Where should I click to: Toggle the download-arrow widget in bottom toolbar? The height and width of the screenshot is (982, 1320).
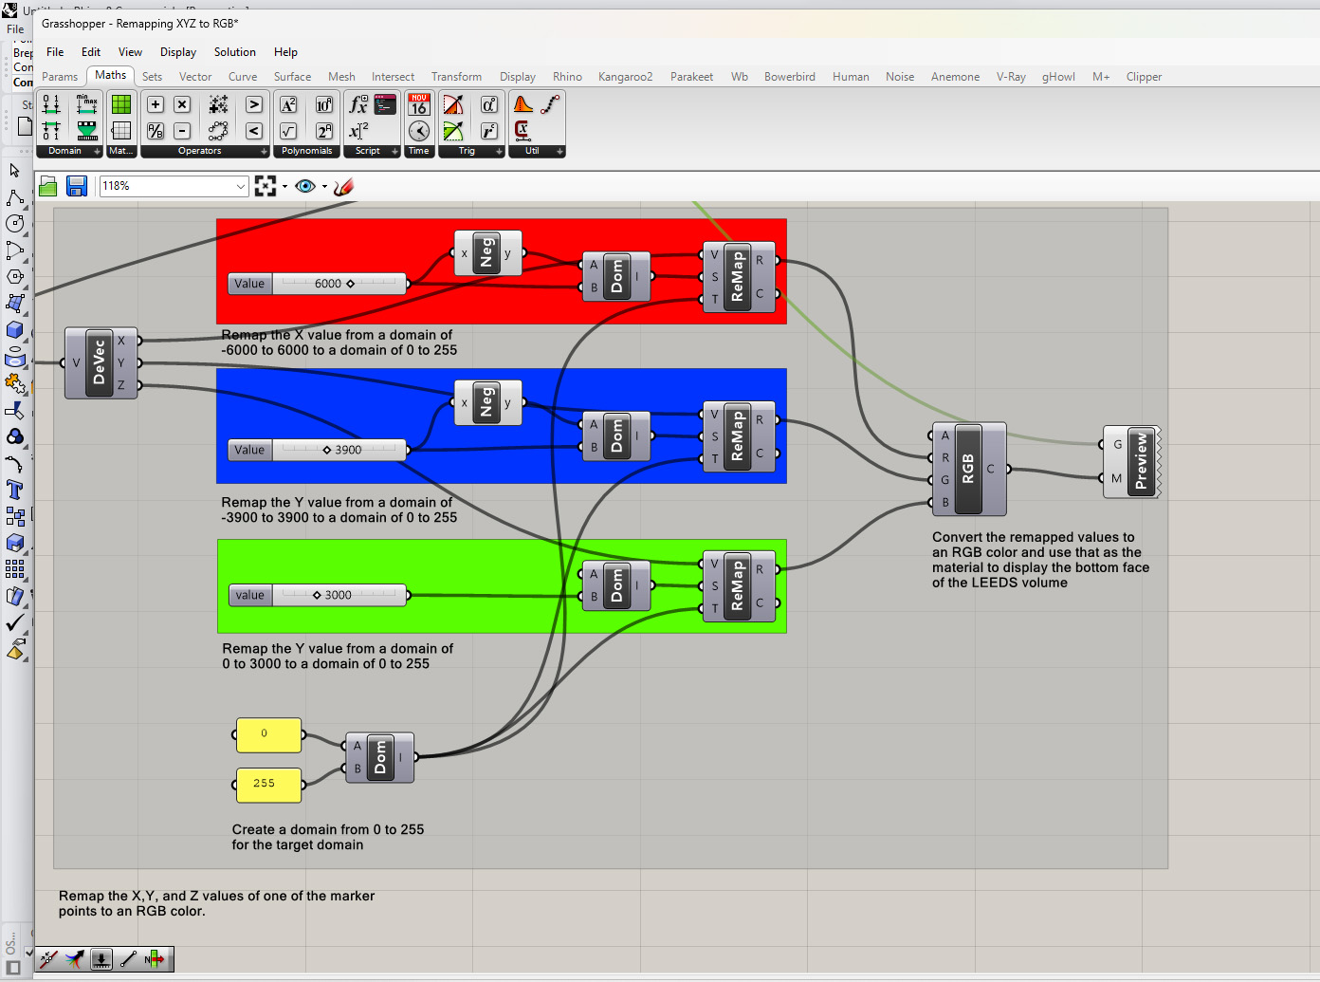click(101, 959)
